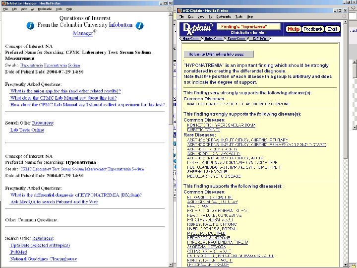Image resolution: width=357 pixels, height=268 pixels.
Task: Open the Infobutton link in the heading
Action: (x=120, y=25)
